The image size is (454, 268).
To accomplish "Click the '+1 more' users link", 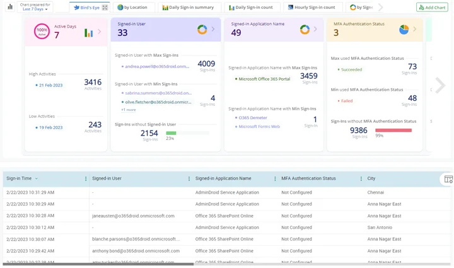I will 129,110.
